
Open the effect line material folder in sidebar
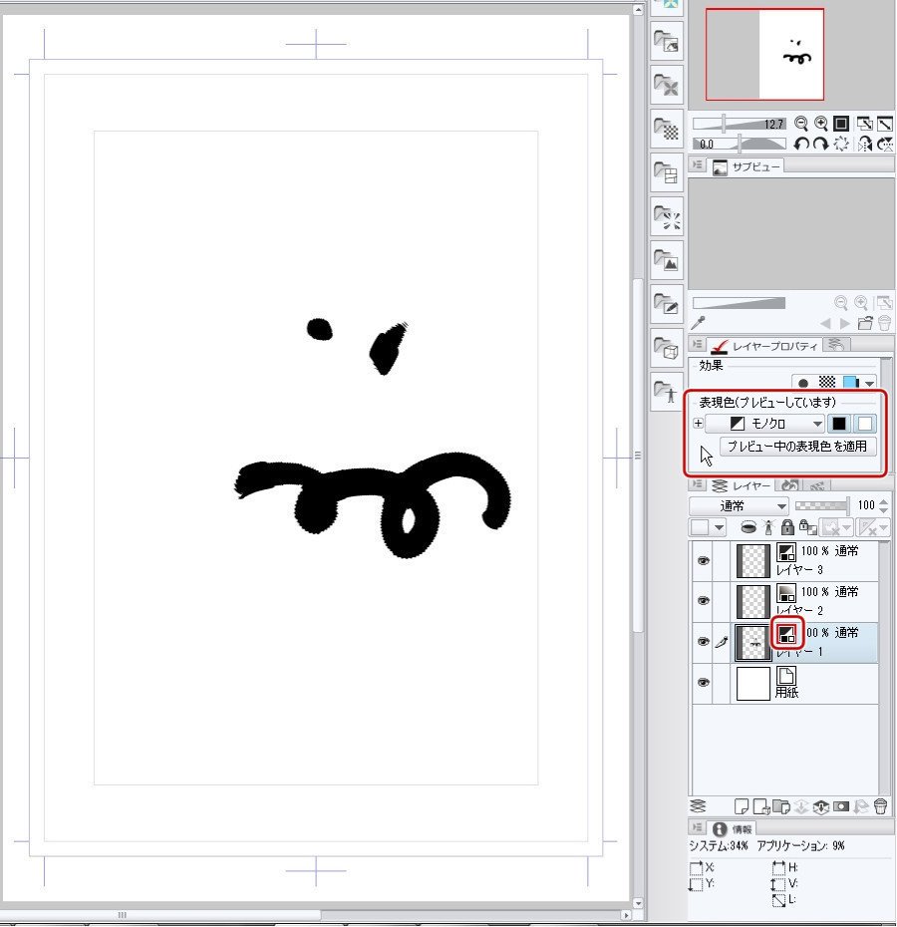click(x=667, y=215)
